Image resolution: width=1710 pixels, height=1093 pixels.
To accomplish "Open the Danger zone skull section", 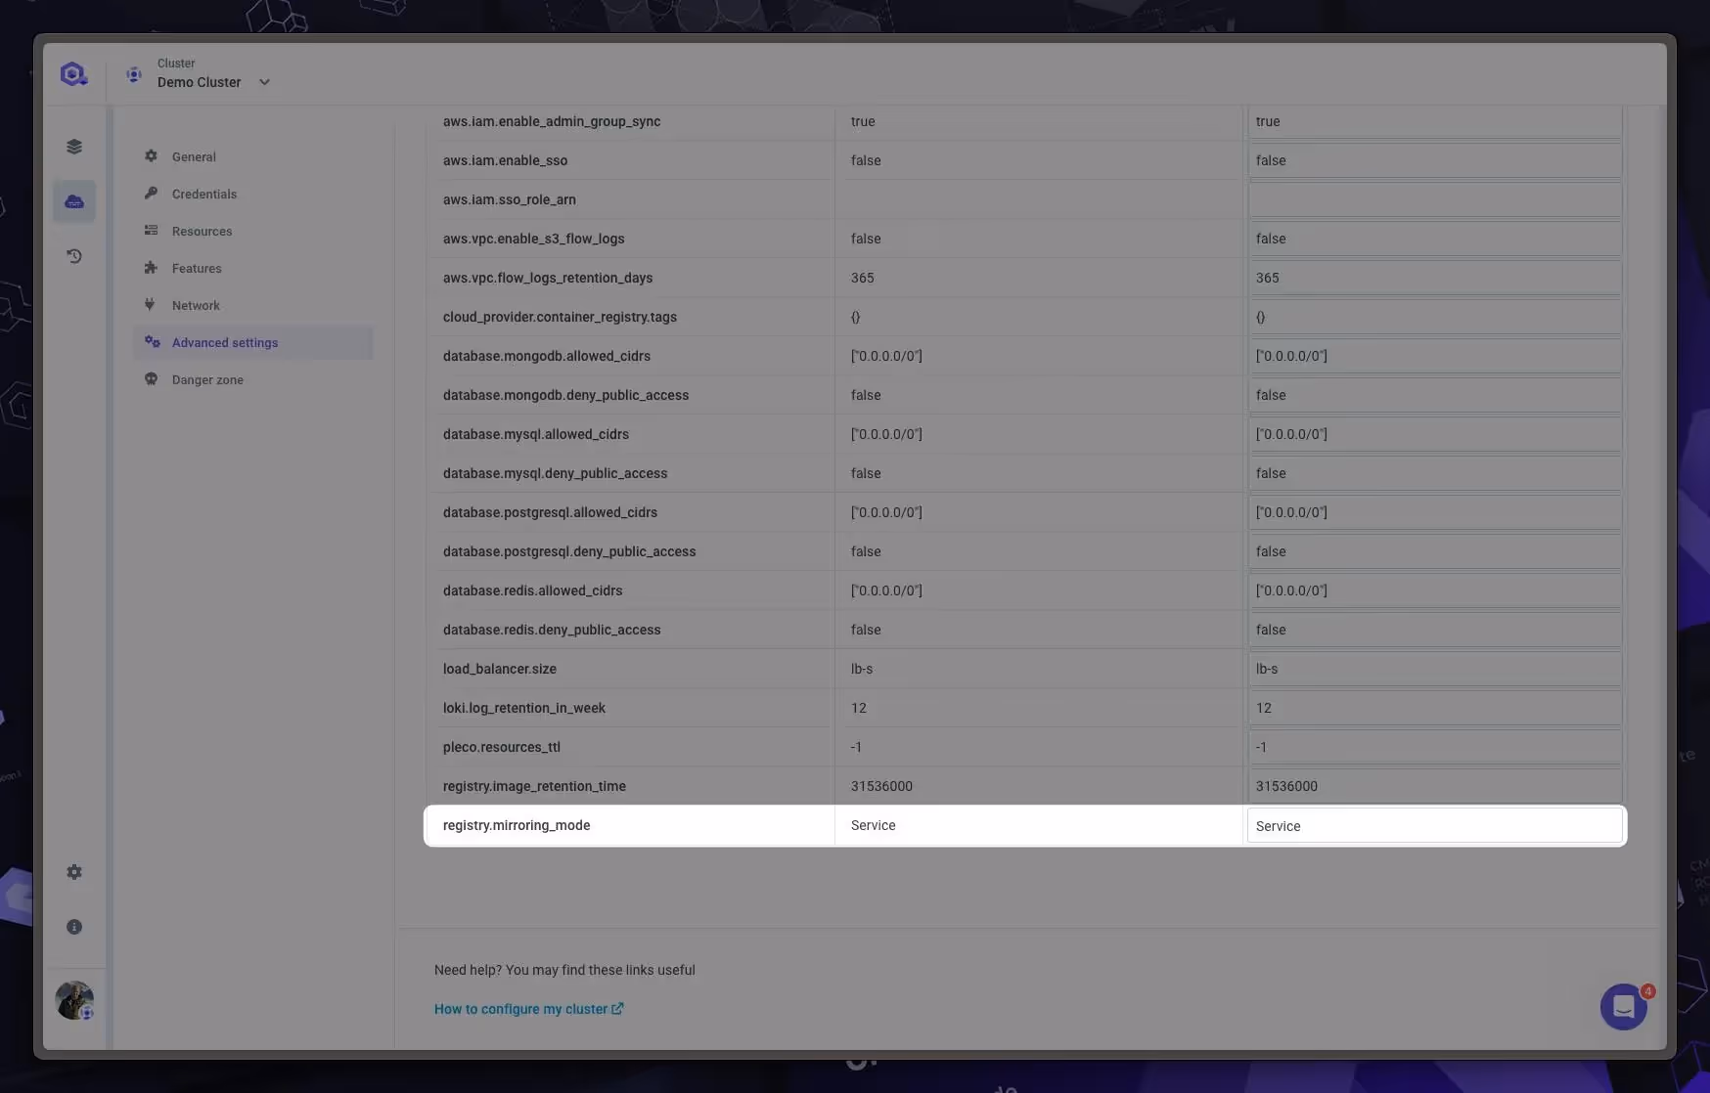I will [206, 379].
